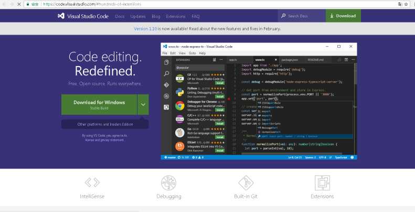Click the Extensions feature icon at page bottom
The width and height of the screenshot is (415, 212).
coord(322,183)
